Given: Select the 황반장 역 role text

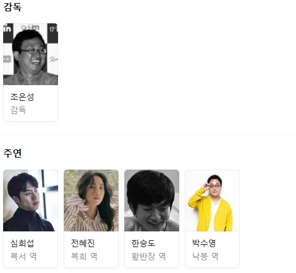Looking at the screenshot, I should pos(148,257).
